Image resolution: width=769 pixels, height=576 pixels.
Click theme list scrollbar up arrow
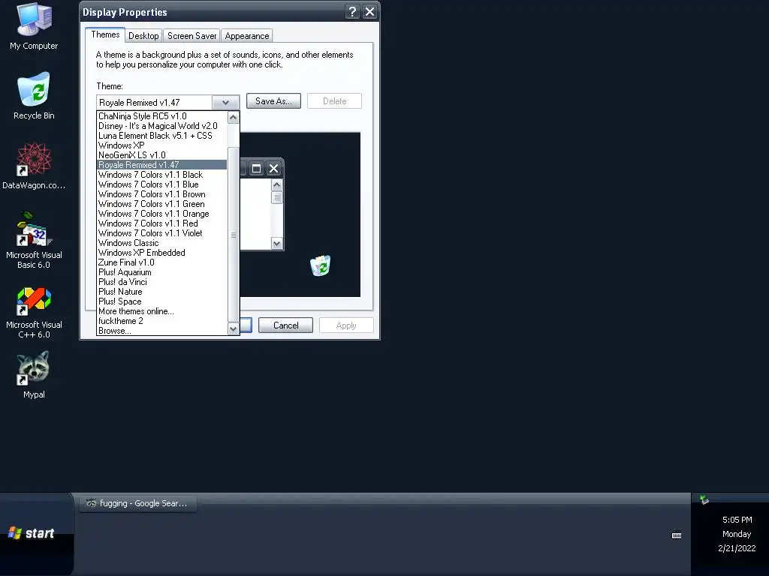(x=234, y=117)
